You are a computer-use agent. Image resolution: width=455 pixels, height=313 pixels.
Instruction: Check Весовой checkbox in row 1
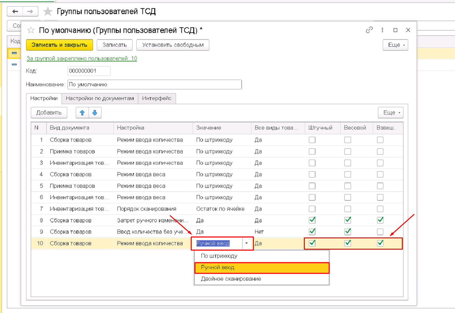pos(348,140)
